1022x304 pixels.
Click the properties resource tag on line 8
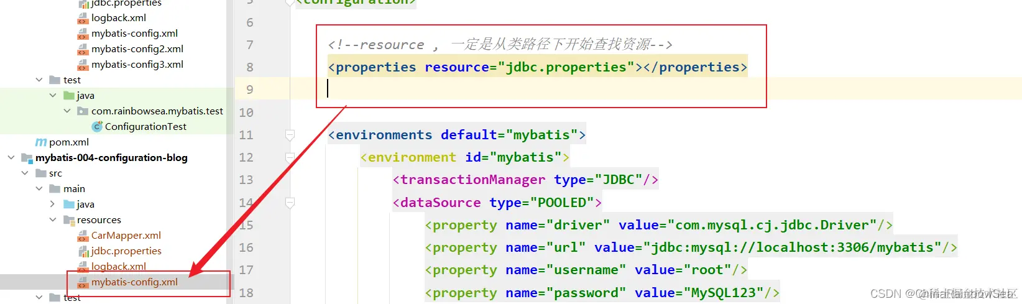(x=538, y=67)
